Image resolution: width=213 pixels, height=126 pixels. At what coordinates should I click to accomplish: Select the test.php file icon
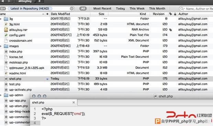tap(6, 84)
